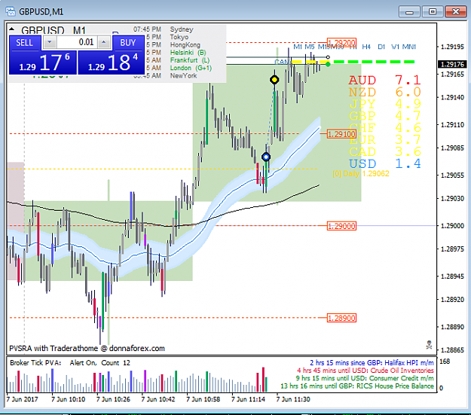Click the 1.29100 round-number level label

click(341, 134)
